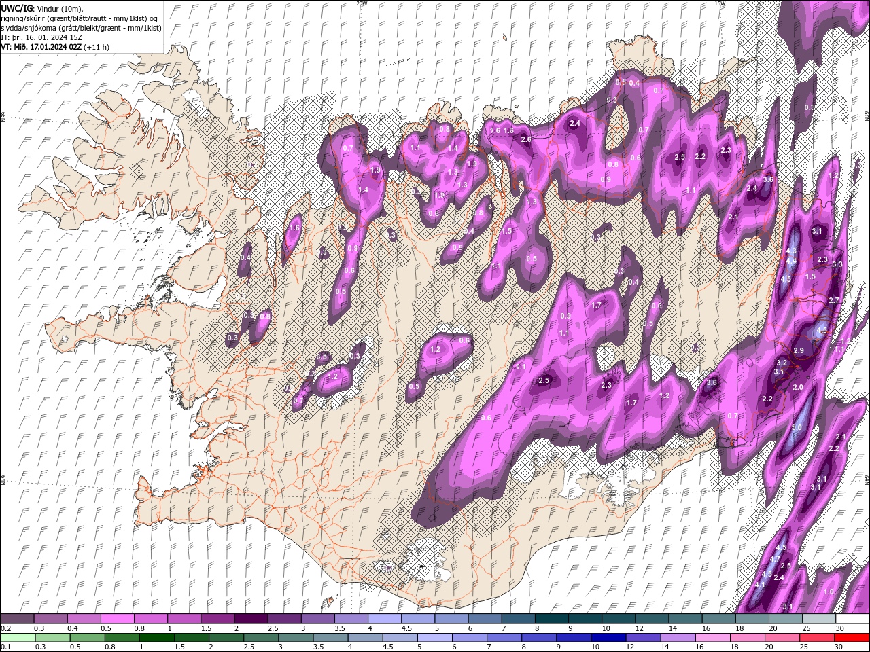Screen dimensions: 870x652
Task: Select lower legend swatch starting at 12
Action: tap(644, 638)
